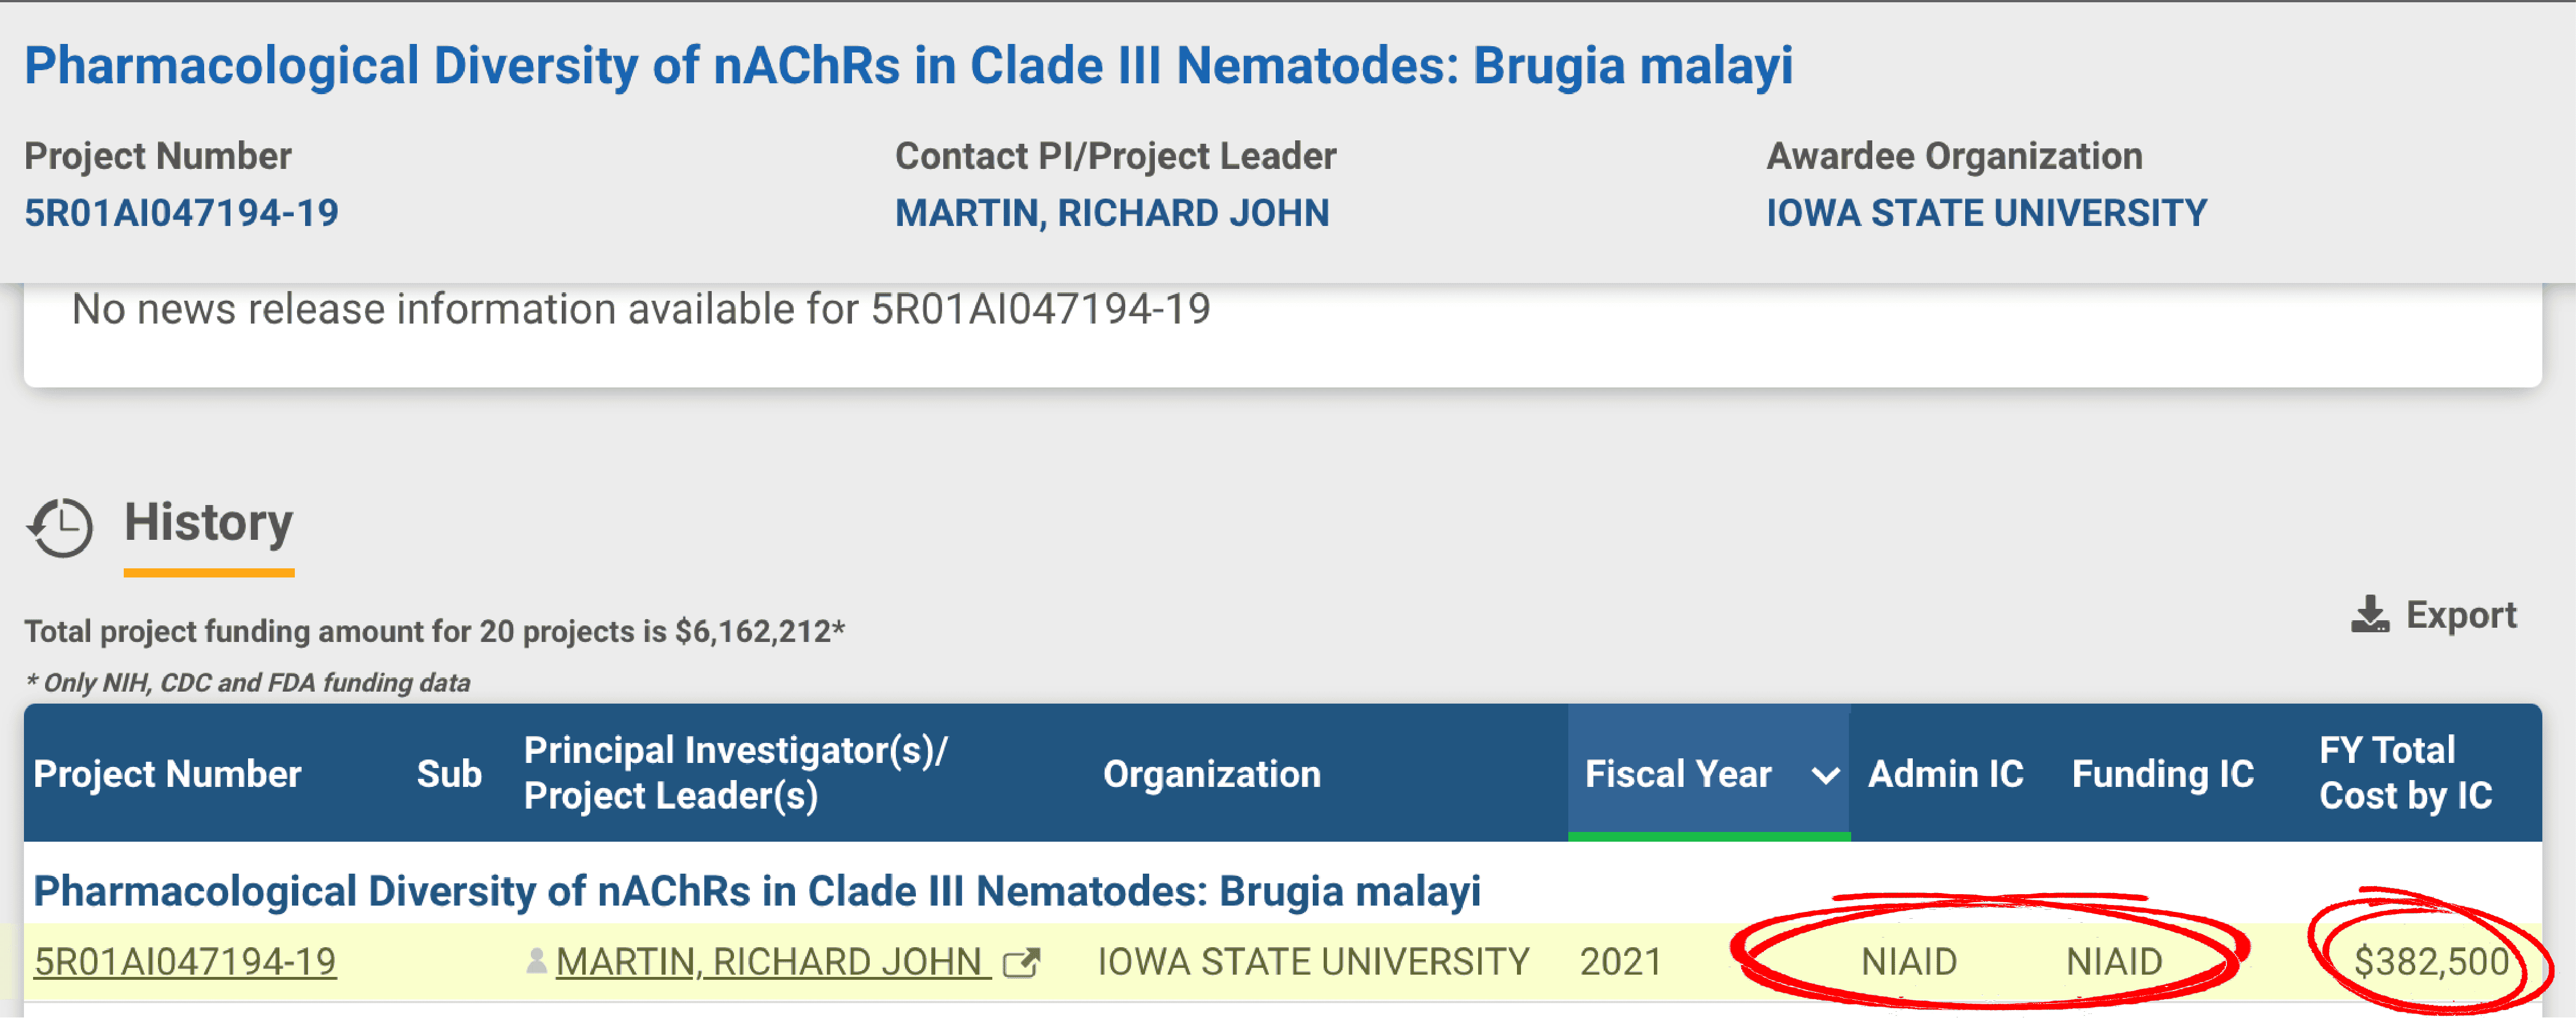Click the page title Pharmacological Diversity link
The image size is (2576, 1018).
pos(908,66)
